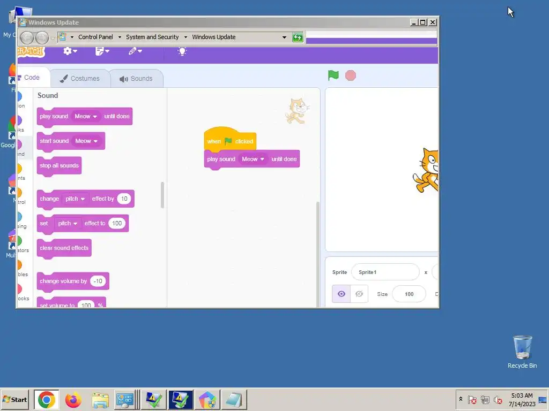
Task: Open Meow dropdown in the 'start sound' block
Action: [86, 141]
